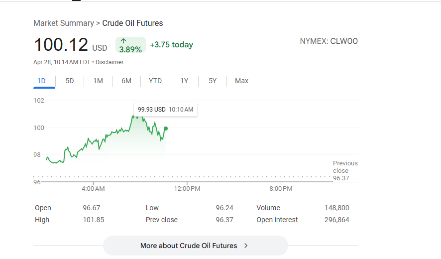Click the Crude Oil Futures title
This screenshot has height=259, width=441.
[132, 23]
